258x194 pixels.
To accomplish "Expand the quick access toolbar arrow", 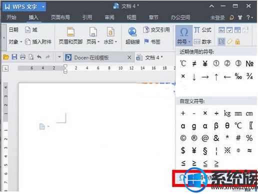I will tap(59, 57).
